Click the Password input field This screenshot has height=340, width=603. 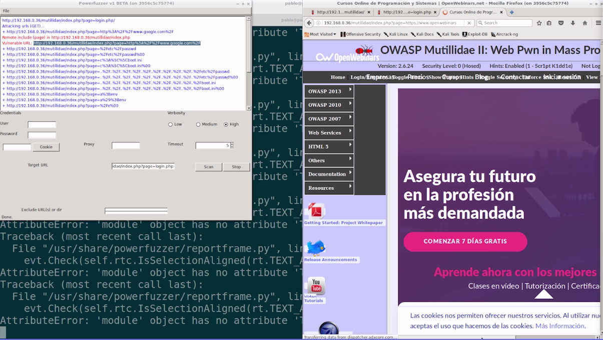tap(42, 135)
